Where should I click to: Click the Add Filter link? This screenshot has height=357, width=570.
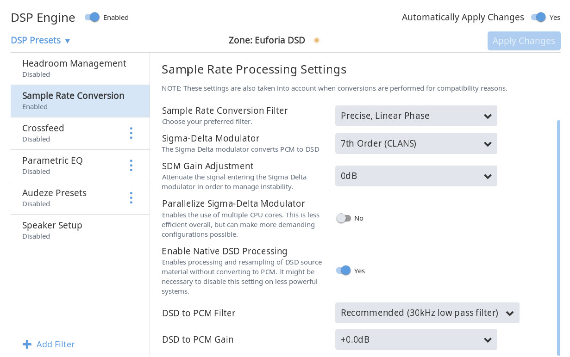tap(55, 344)
